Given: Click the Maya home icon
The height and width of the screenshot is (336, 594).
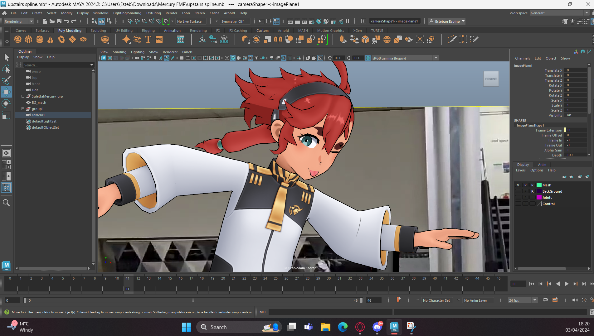Looking at the screenshot, I should pos(4,13).
